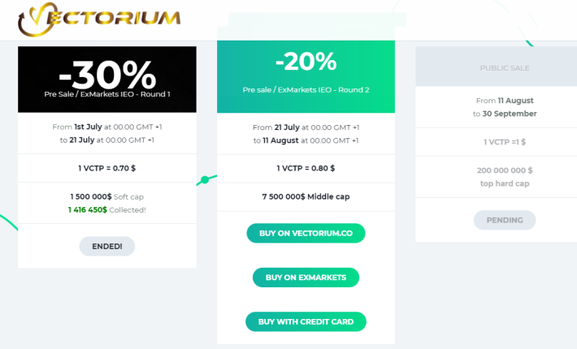Select the 7 500 000$ Middle cap row
This screenshot has width=577, height=349.
coord(306,196)
